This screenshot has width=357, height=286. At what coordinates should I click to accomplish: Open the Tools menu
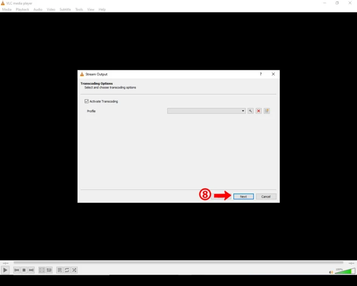79,9
